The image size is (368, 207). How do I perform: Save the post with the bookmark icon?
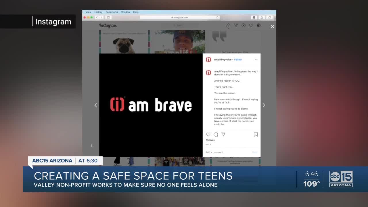point(256,135)
